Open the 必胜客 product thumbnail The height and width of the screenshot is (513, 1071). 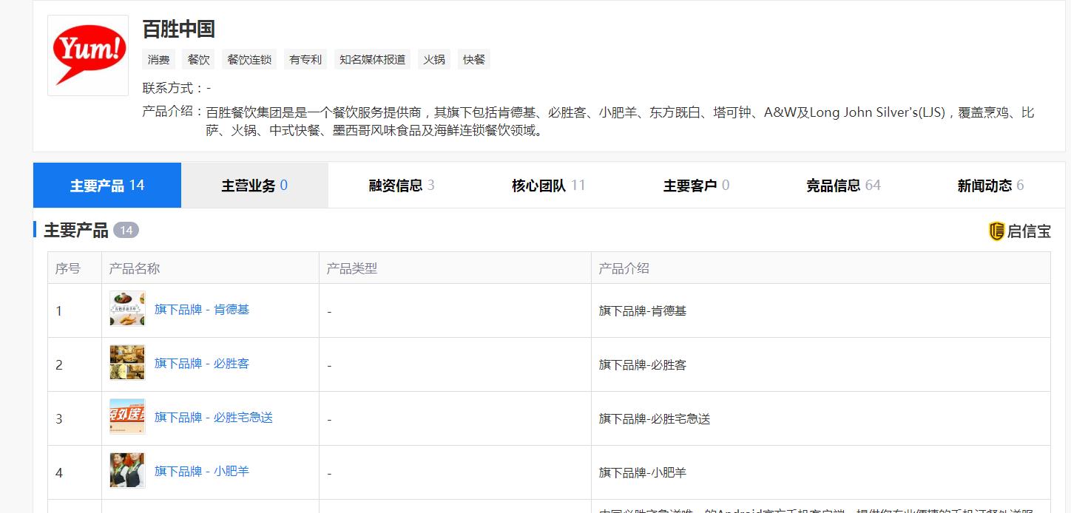pos(127,363)
